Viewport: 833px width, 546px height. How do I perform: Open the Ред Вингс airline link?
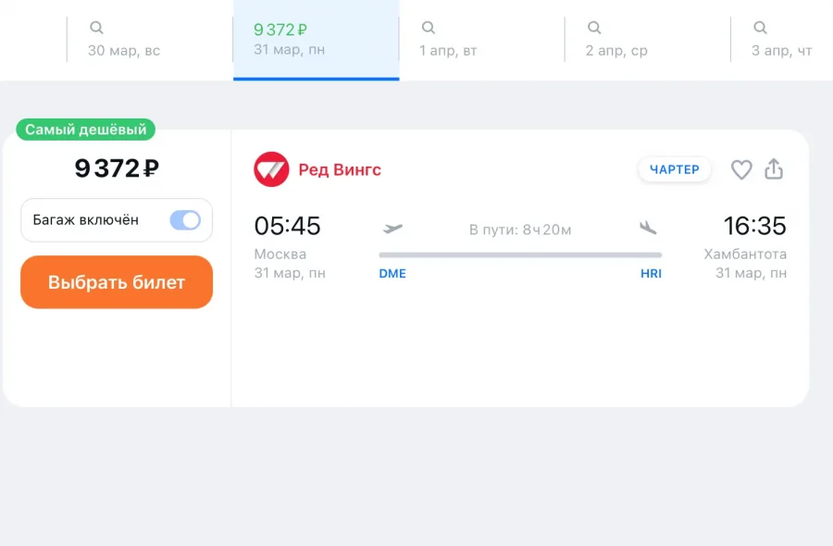340,170
